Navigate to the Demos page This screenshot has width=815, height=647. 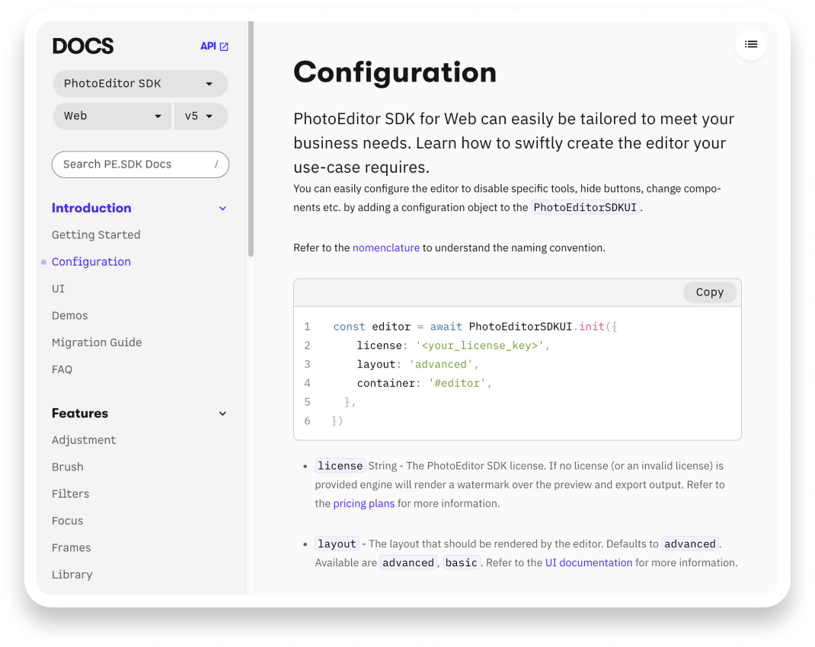(70, 316)
